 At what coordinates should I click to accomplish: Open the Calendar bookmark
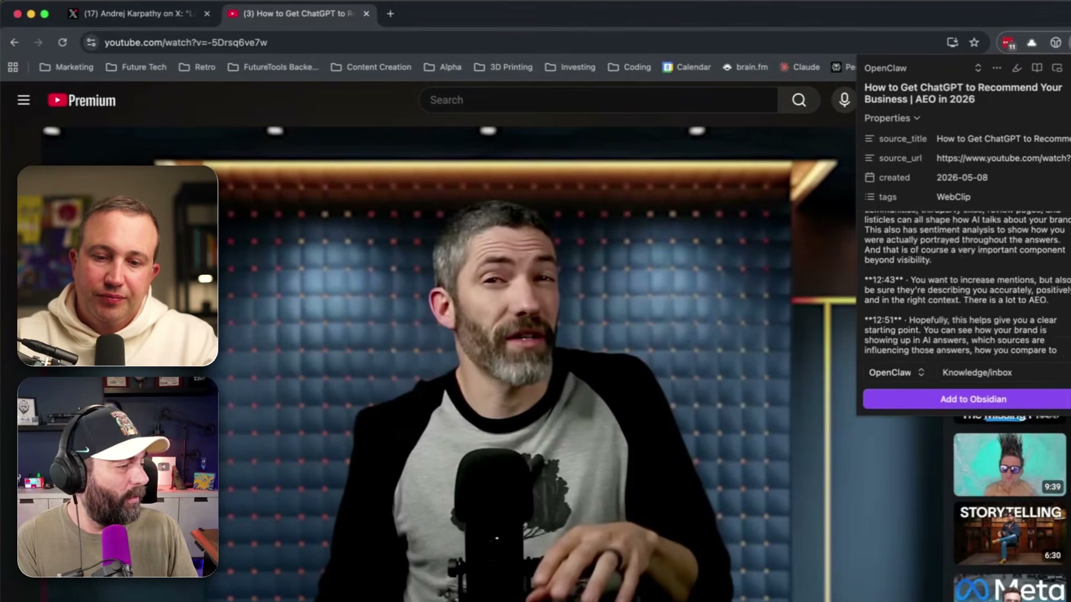[687, 67]
